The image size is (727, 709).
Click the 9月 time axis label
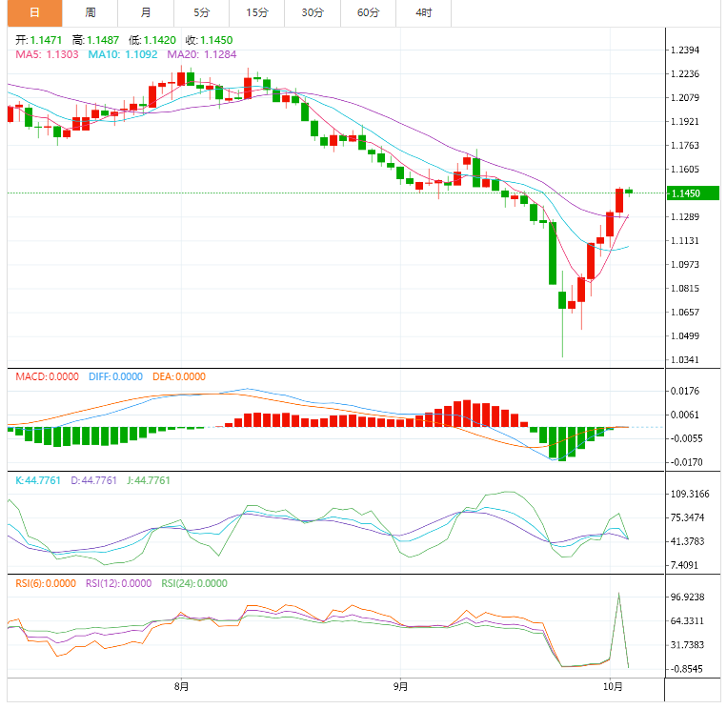[x=400, y=686]
